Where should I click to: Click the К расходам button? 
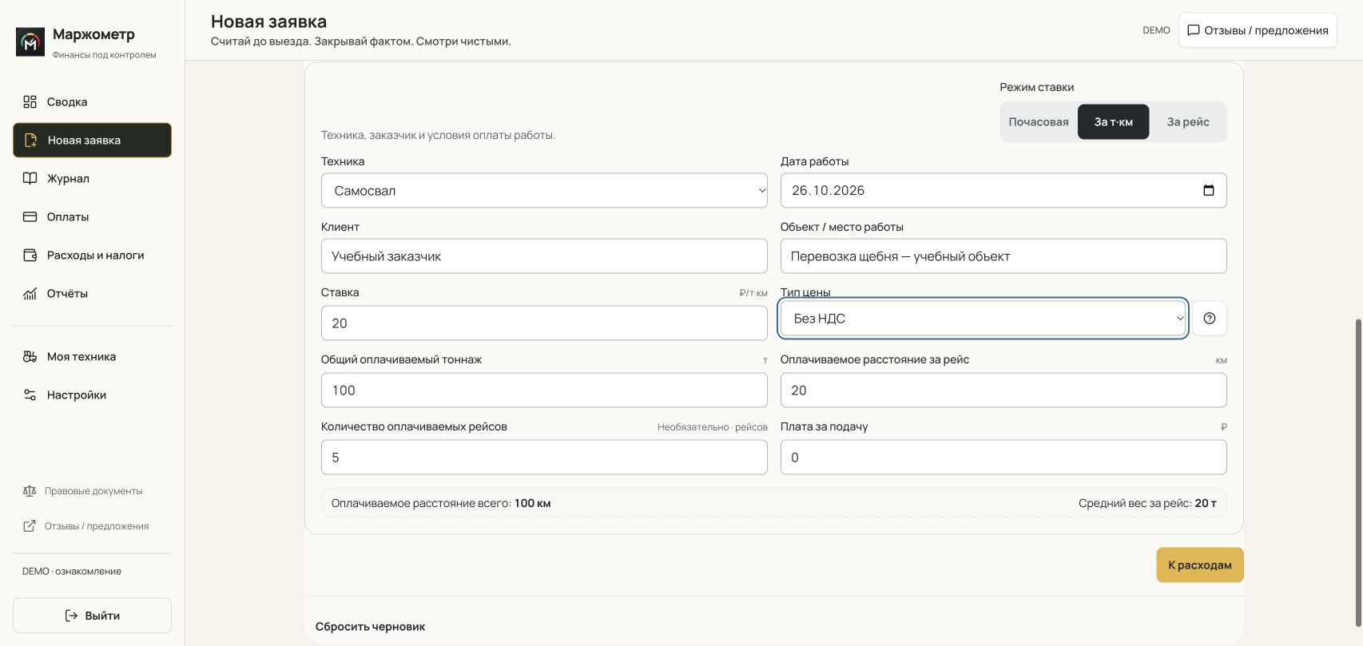(x=1199, y=565)
